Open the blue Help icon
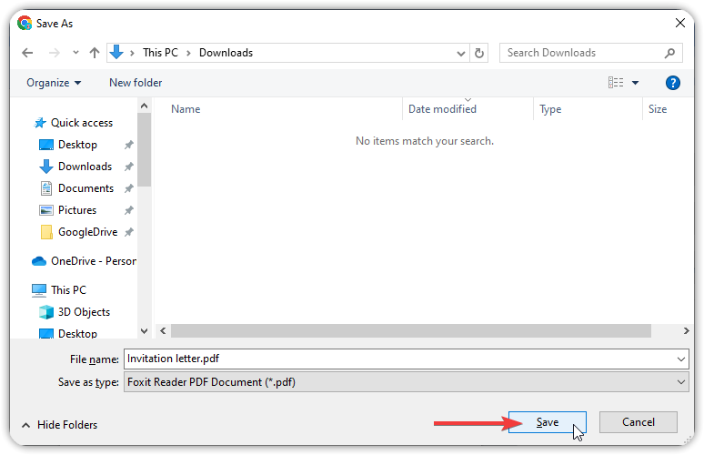The image size is (704, 455). coord(672,83)
